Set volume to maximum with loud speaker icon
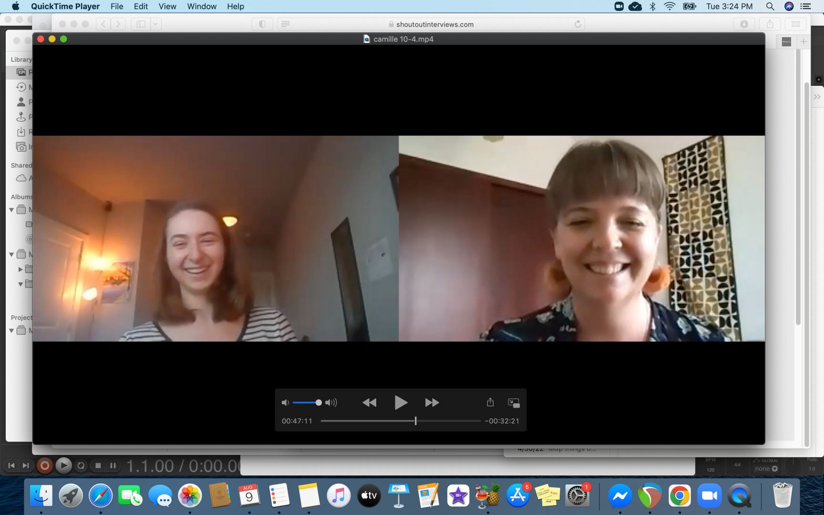Image resolution: width=824 pixels, height=515 pixels. pos(331,403)
